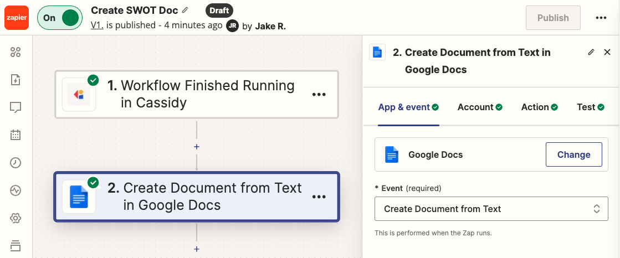Open the V1. version link
Viewport: 620px width, 258px height.
[x=98, y=25]
